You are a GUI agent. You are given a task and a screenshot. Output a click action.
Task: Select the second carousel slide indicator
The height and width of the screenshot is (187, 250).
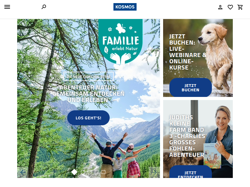coord(83,172)
